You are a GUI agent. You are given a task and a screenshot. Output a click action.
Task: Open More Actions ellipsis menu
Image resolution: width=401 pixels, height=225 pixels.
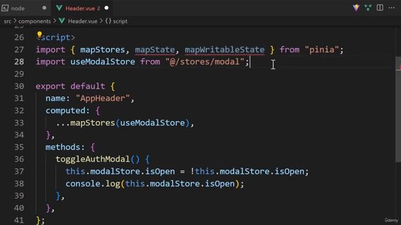[392, 8]
